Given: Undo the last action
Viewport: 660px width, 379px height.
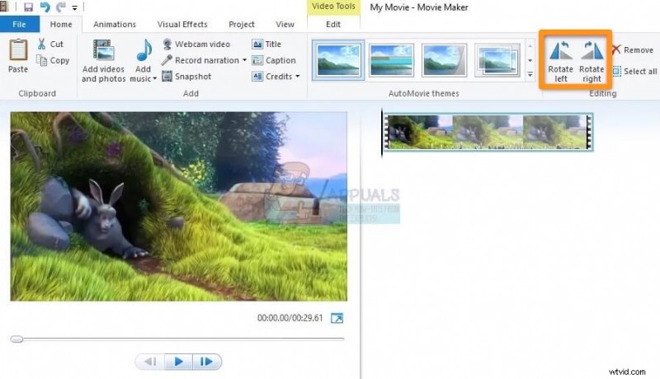Looking at the screenshot, I should (45, 7).
